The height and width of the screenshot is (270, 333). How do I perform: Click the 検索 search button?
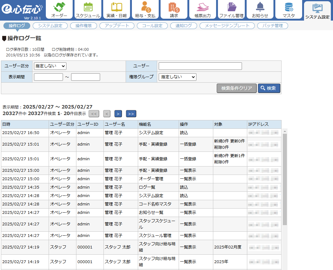[x=269, y=88]
